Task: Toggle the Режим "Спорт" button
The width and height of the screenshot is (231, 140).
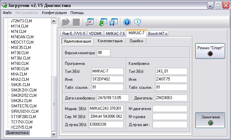Action: pos(210,50)
